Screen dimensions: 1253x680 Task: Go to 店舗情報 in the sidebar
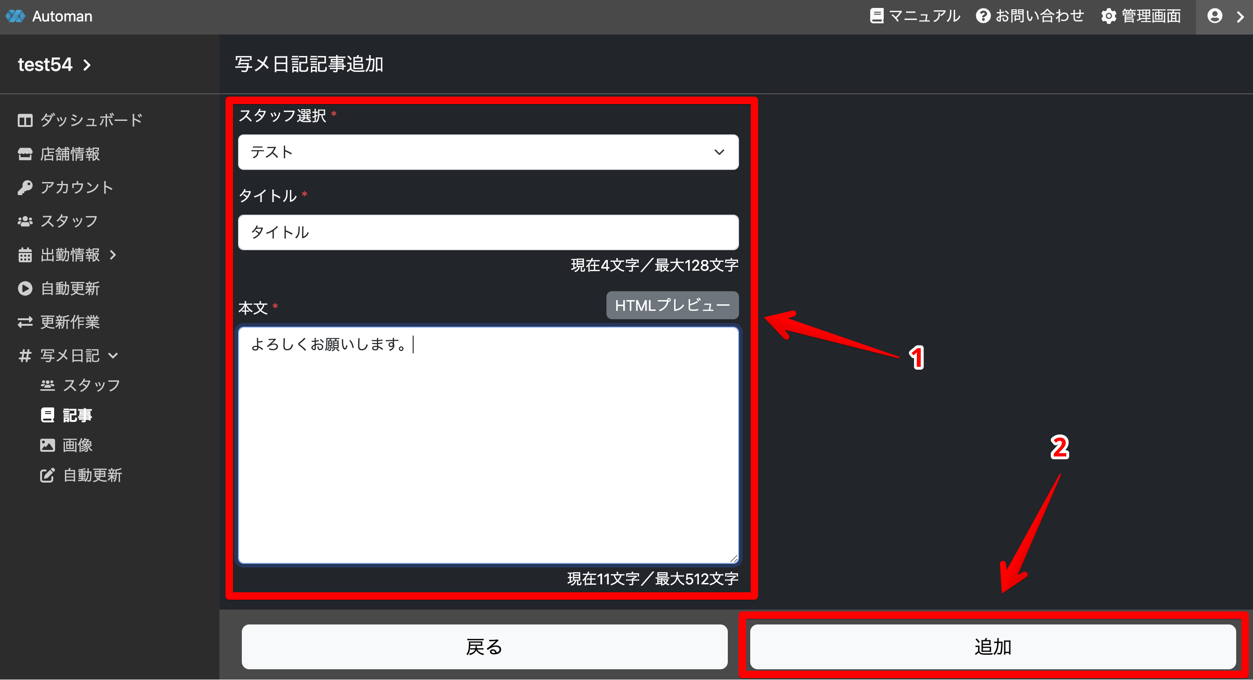click(x=70, y=154)
